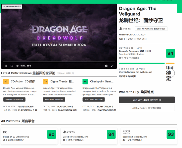Click video time display 00:43 / 00:46
The width and height of the screenshot is (182, 148).
tap(26, 66)
